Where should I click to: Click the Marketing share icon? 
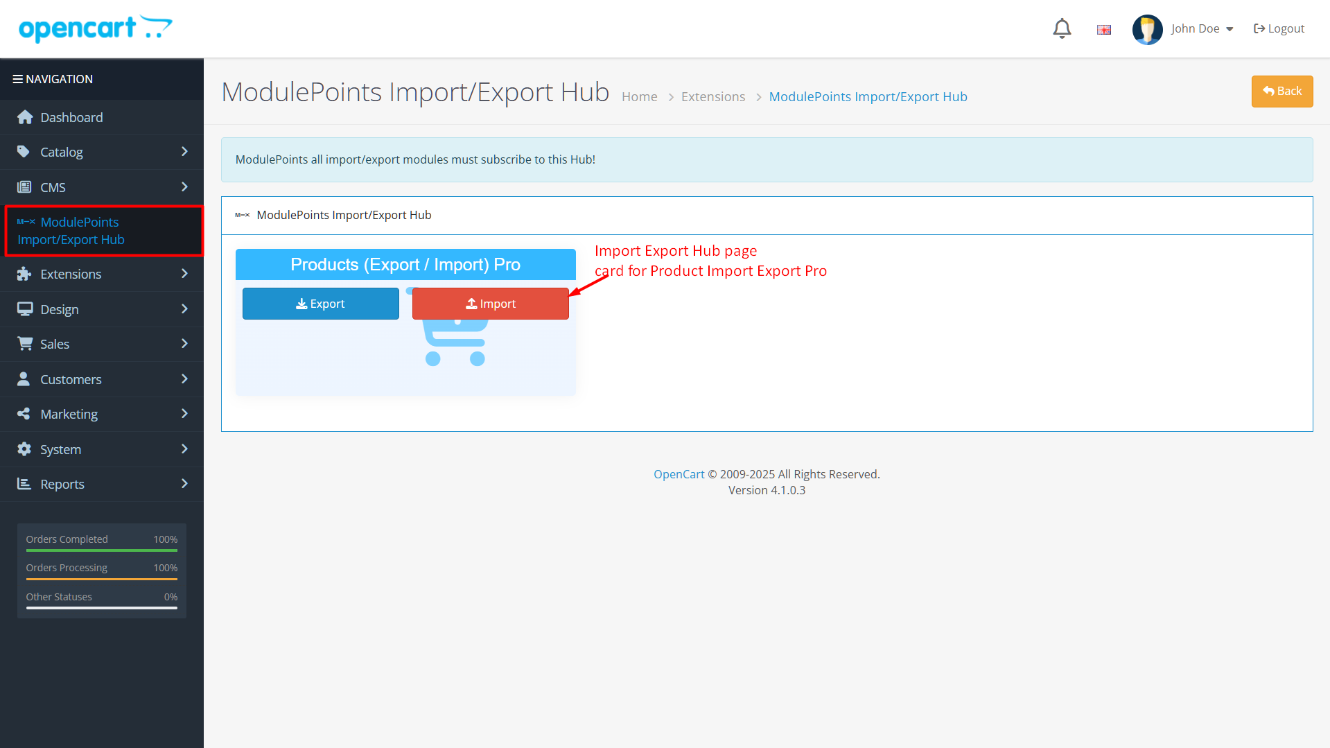(24, 414)
